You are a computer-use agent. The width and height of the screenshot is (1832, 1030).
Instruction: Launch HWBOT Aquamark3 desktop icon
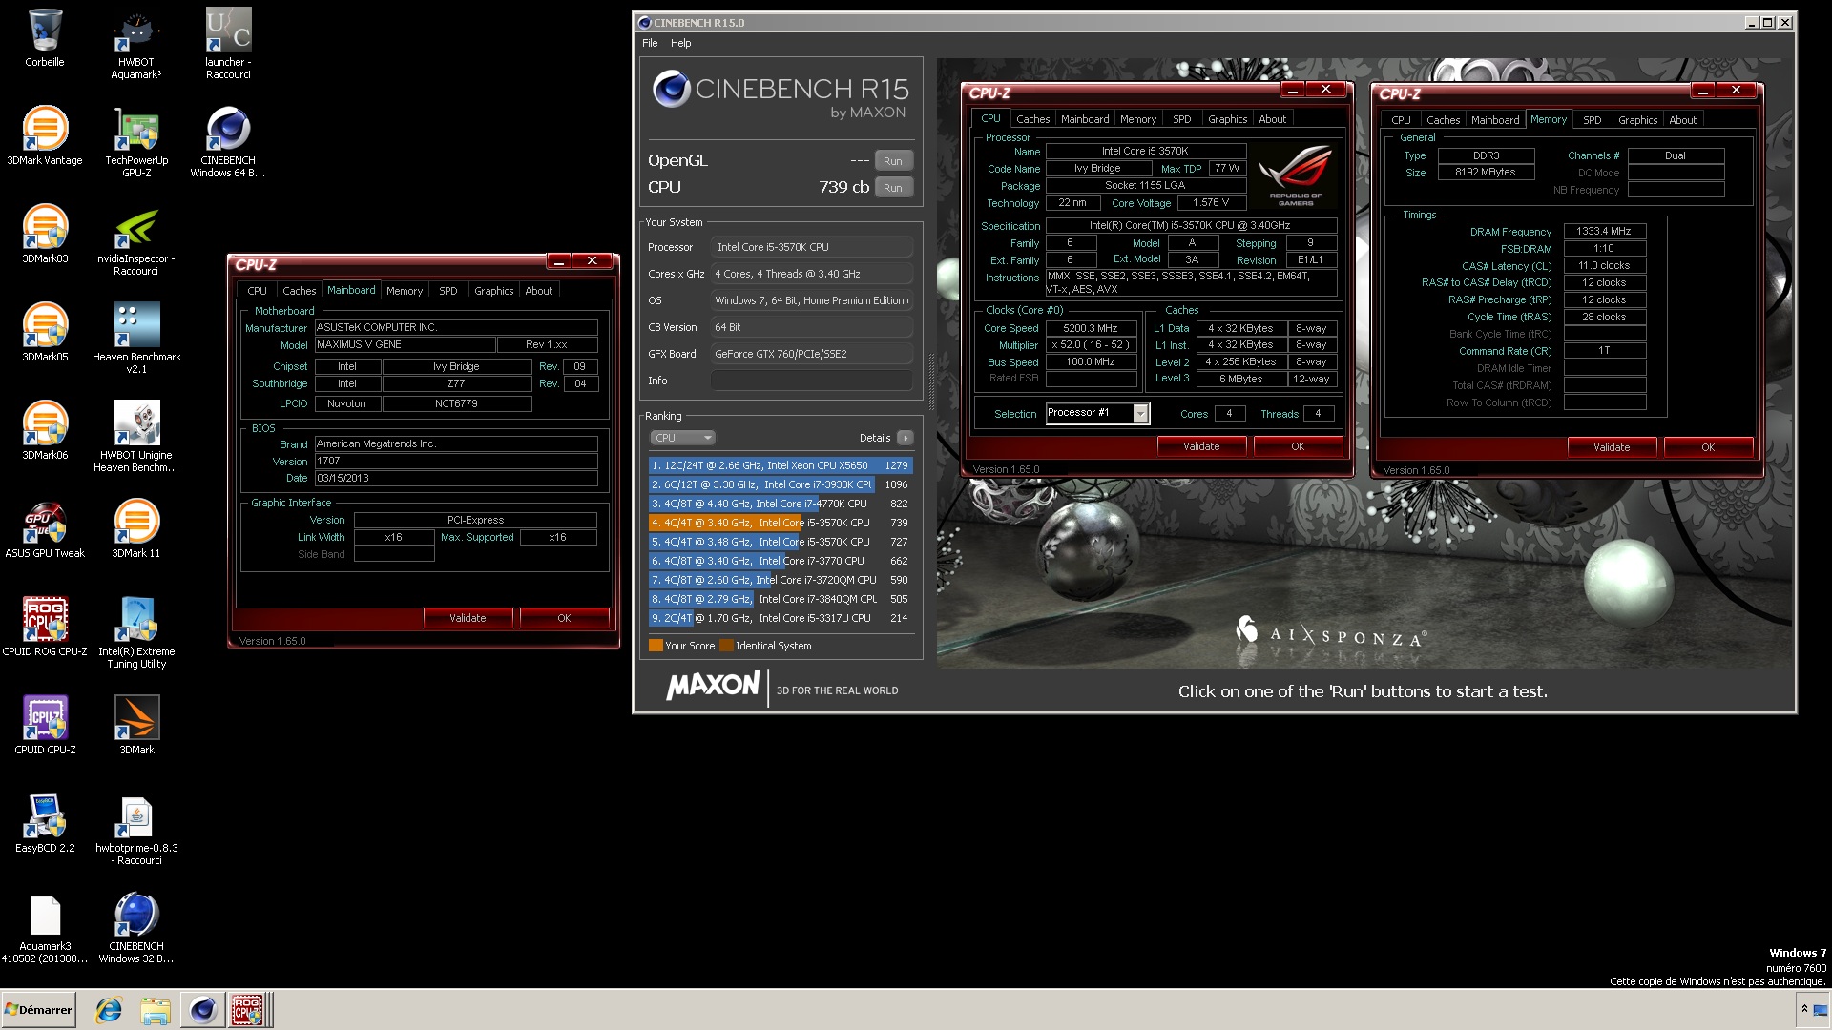pyautogui.click(x=136, y=44)
